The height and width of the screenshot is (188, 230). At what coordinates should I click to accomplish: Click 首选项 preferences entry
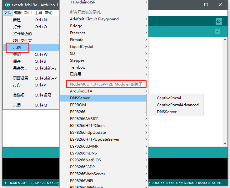point(31,95)
